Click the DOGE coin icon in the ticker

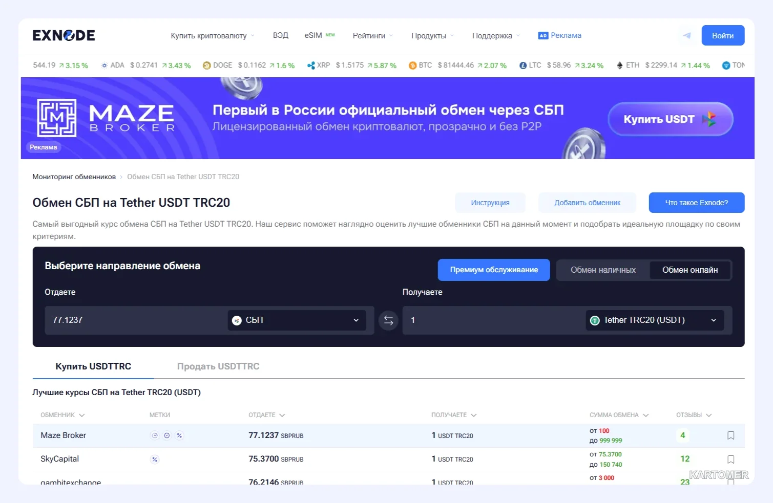coord(207,65)
